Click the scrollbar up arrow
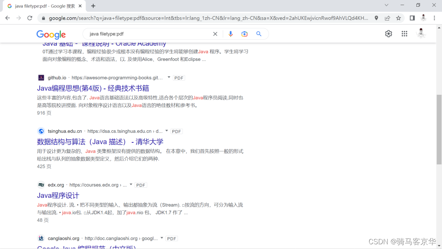The height and width of the screenshot is (249, 442). pyautogui.click(x=439, y=28)
